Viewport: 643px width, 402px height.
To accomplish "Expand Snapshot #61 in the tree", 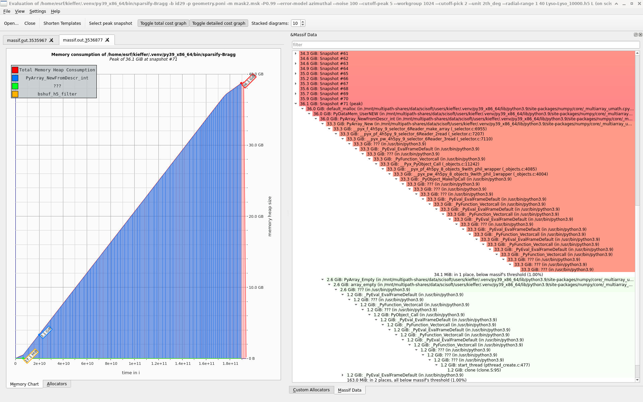I will [296, 54].
